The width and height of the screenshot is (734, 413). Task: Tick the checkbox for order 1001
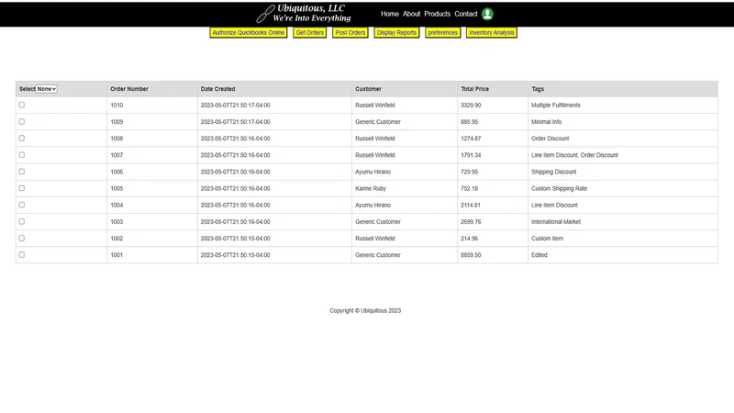(x=21, y=255)
